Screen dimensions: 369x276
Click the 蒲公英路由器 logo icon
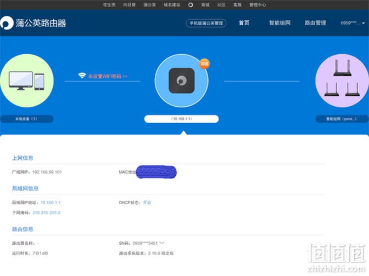[x=7, y=23]
